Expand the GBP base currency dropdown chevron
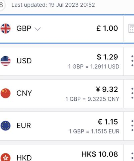Viewport: 134px width, 161px height. click(38, 29)
